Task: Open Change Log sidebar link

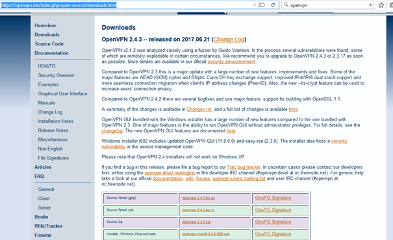Action: point(50,112)
